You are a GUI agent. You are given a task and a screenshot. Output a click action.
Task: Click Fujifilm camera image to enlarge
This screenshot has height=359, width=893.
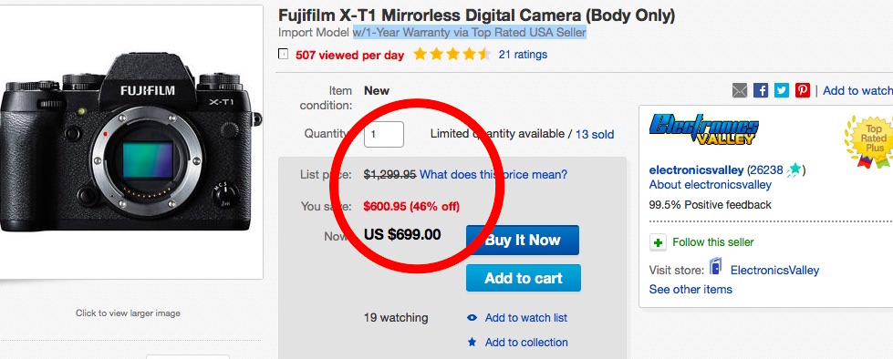[131, 142]
